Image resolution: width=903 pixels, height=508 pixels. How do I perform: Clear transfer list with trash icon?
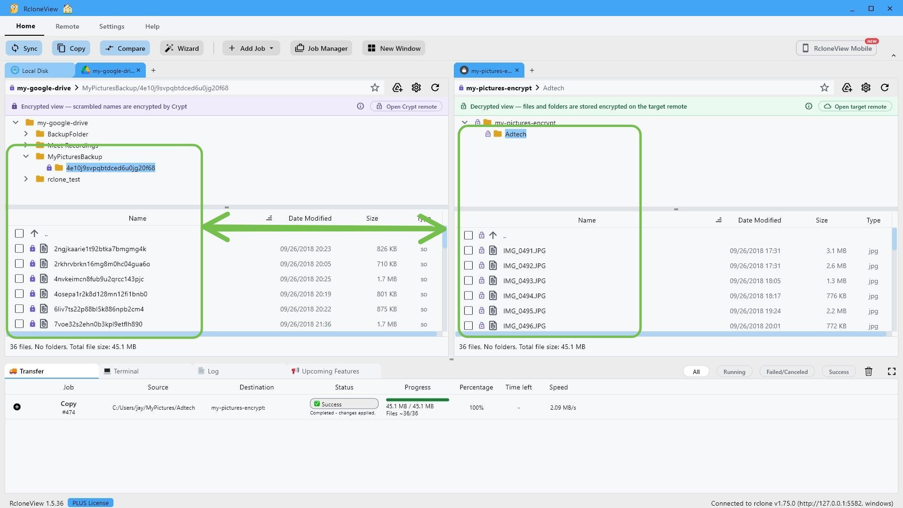pyautogui.click(x=869, y=371)
